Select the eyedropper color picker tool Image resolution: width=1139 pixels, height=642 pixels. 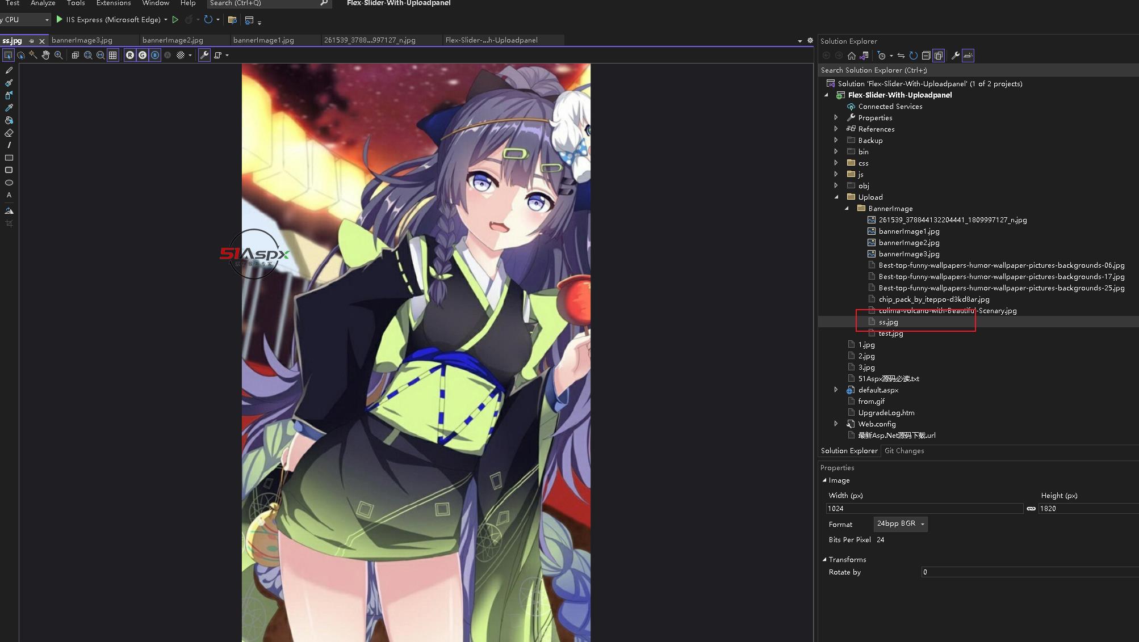point(9,108)
